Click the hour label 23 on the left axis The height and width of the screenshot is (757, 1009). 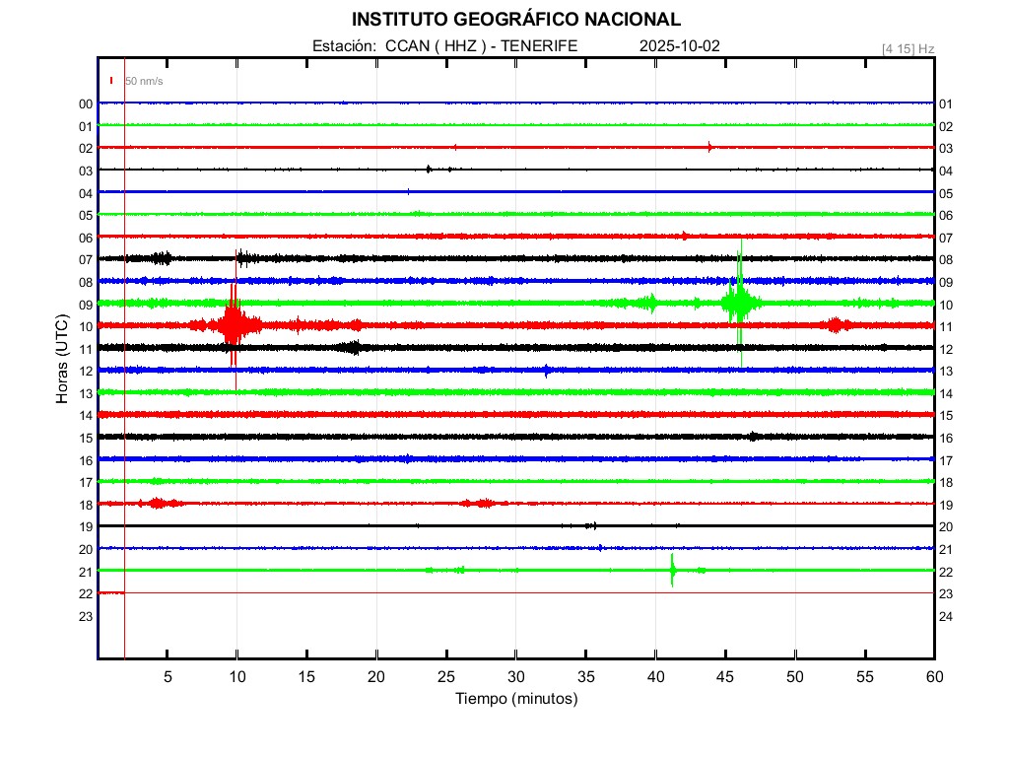86,616
